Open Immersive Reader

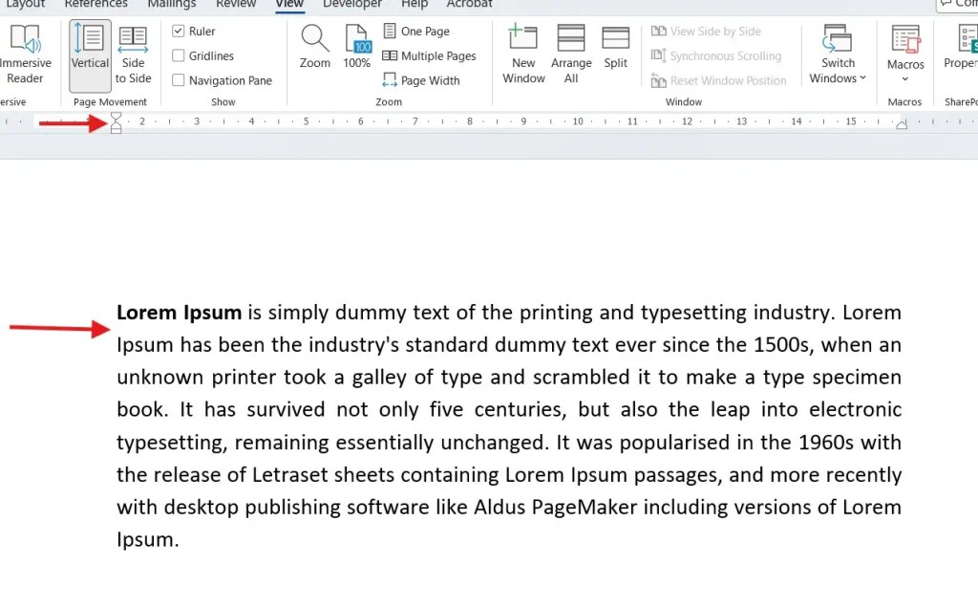click(26, 53)
